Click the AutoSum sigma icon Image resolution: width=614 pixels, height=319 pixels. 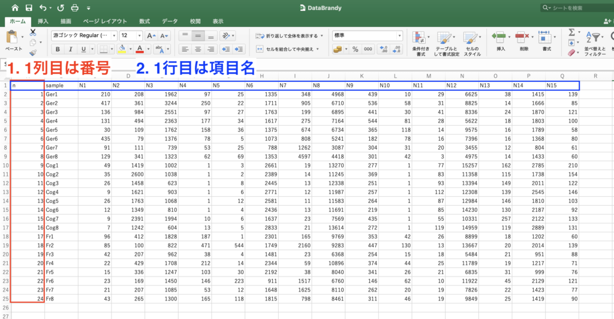pyautogui.click(x=571, y=32)
